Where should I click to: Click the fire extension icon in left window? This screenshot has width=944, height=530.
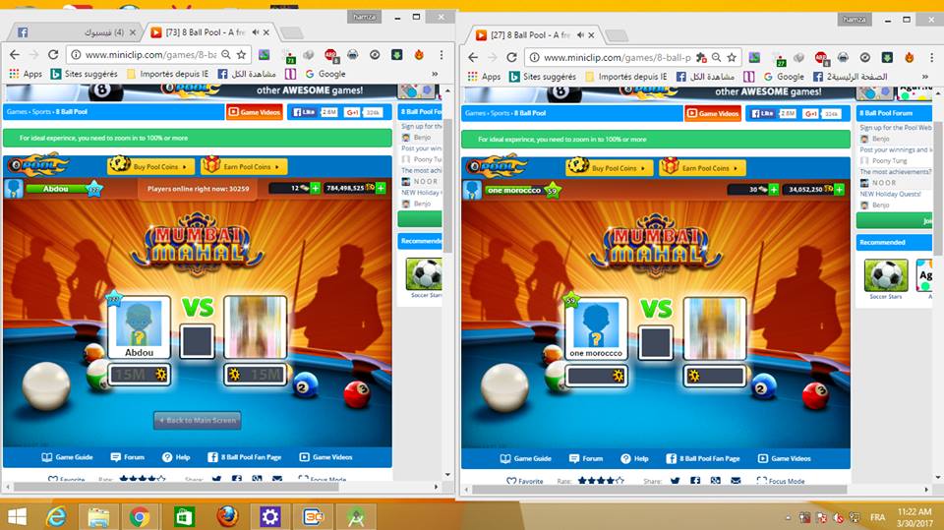(419, 55)
